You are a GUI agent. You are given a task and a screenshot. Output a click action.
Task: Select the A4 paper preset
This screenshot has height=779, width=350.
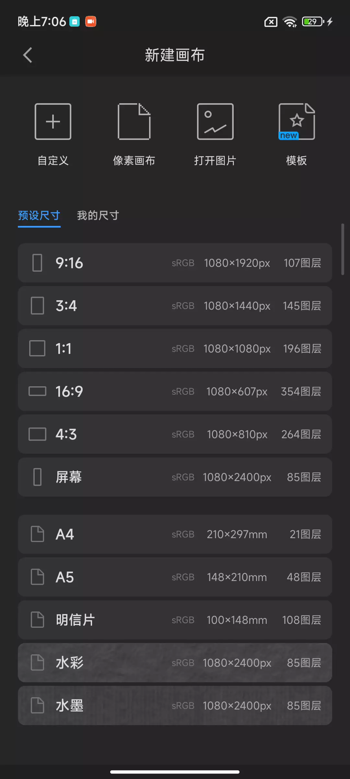pos(175,534)
